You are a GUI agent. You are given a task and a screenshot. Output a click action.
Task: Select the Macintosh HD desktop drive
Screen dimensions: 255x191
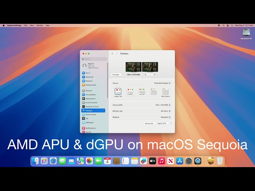click(246, 34)
